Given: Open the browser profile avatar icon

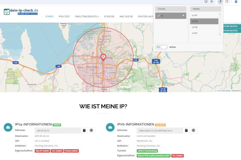Looking at the screenshot, I should (236, 1).
